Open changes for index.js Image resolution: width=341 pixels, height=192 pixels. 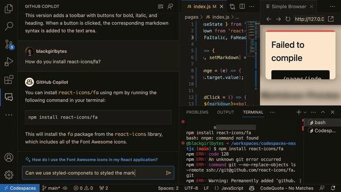pos(232,6)
